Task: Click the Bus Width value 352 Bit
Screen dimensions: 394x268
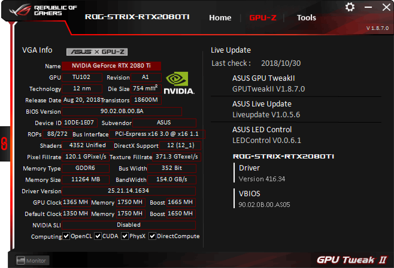Action: pos(172,168)
